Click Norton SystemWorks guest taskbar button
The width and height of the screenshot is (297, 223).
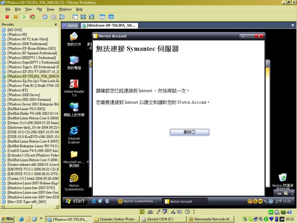(x=138, y=201)
